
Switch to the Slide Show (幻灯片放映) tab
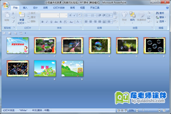point(59,8)
